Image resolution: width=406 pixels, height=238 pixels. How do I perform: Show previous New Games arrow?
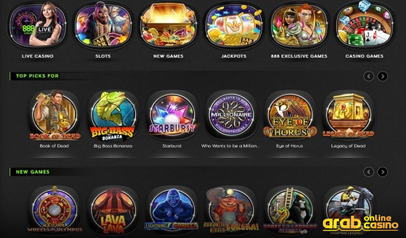click(x=368, y=172)
